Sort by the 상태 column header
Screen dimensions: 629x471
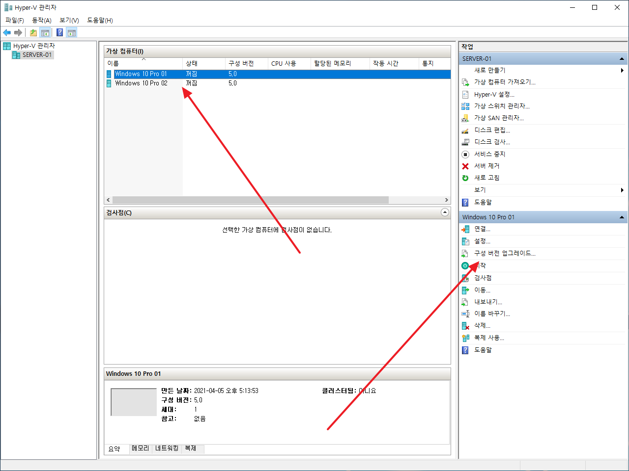[203, 63]
